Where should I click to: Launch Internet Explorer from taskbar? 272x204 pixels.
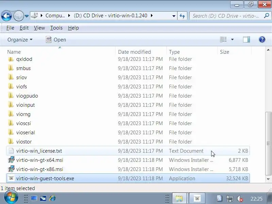pyautogui.click(x=52, y=198)
